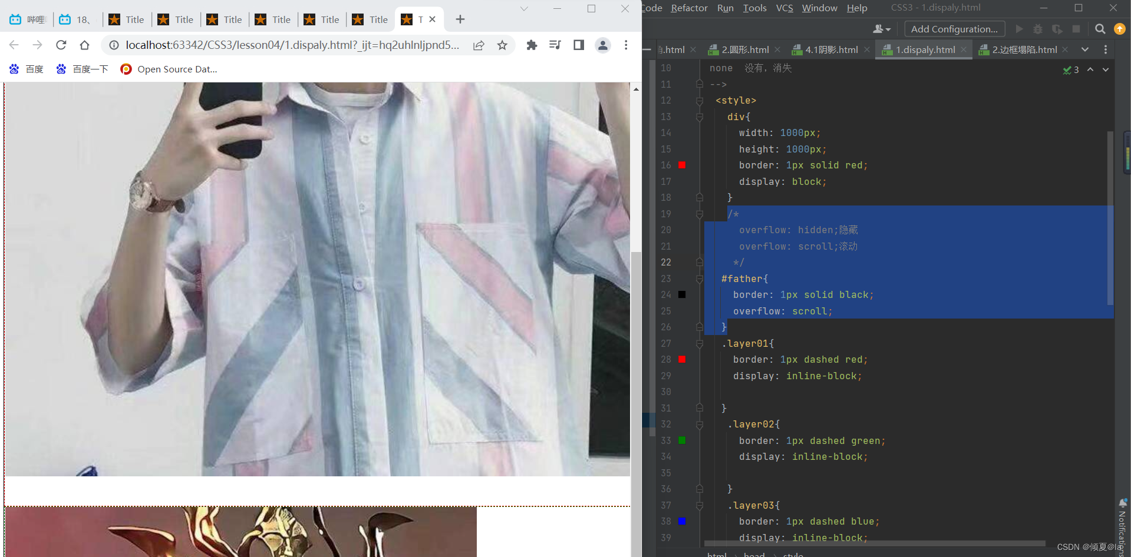
Task: Click red color swatch at line 16
Action: coord(682,165)
